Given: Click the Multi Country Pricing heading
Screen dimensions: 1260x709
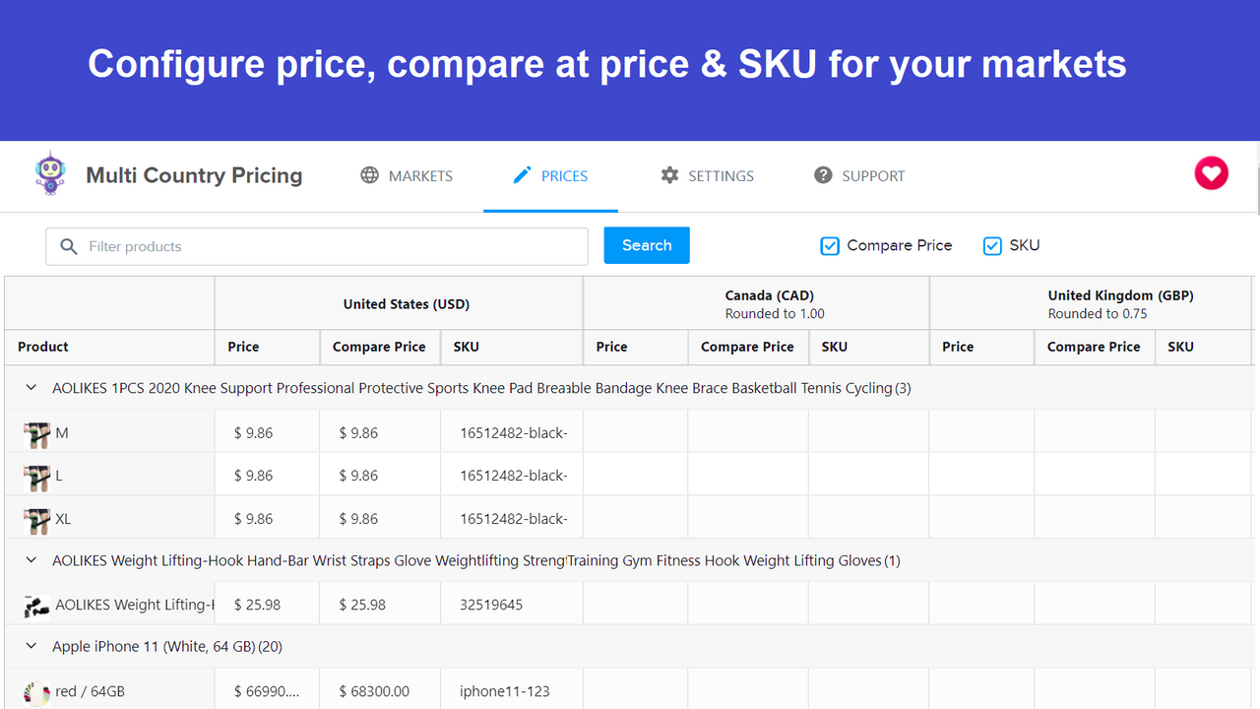Looking at the screenshot, I should tap(194, 175).
